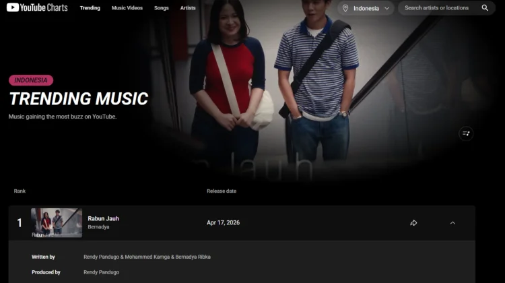Viewport: 505px width, 283px height.
Task: Share the Rabun Jauh entry
Action: coord(413,223)
